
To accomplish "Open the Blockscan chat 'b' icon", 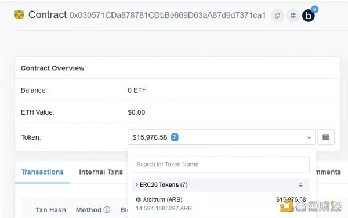I will click(309, 16).
